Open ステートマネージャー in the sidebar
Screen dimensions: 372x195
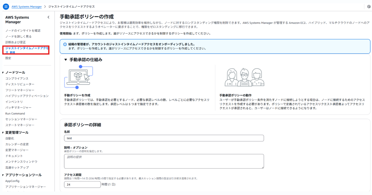[x=20, y=125]
